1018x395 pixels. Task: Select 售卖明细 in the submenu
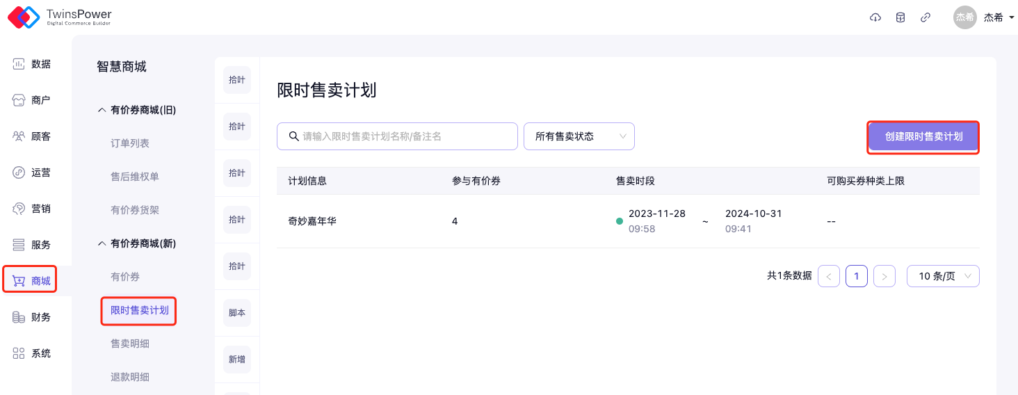(x=130, y=344)
